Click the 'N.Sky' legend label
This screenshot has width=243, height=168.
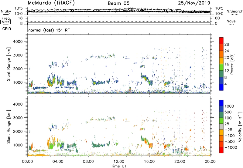coord(6,11)
